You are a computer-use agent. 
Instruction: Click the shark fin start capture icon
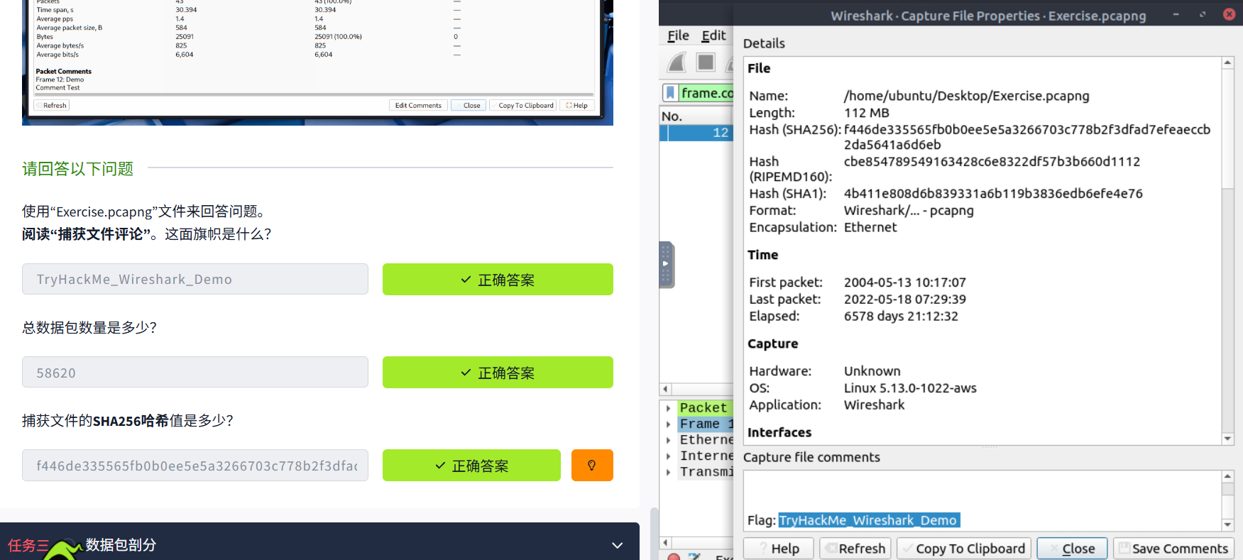677,63
